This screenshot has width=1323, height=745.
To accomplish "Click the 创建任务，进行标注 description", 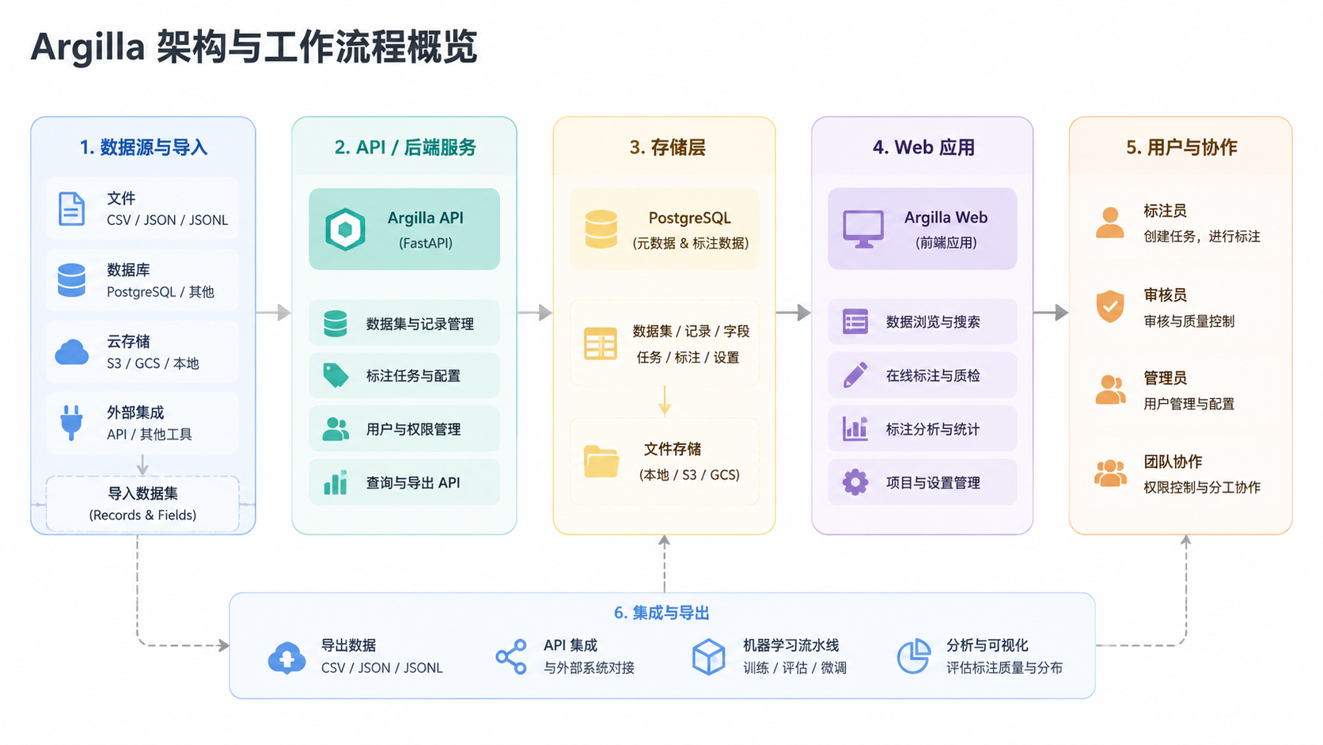I will [x=1202, y=237].
